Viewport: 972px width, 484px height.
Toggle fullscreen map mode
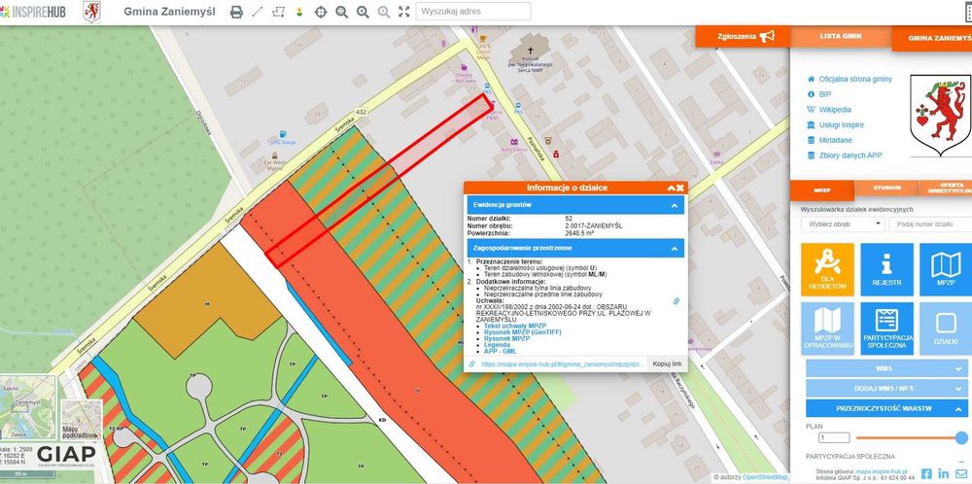point(404,12)
